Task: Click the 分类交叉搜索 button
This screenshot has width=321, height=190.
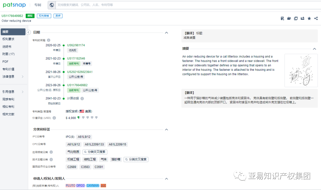Action: (95, 152)
